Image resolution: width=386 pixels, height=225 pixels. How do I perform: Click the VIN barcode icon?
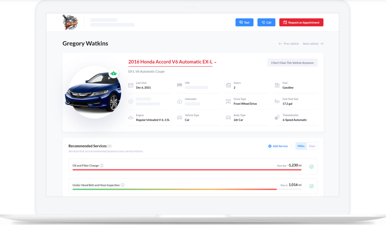180,86
